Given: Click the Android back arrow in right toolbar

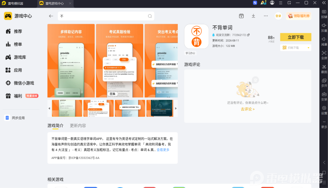Looking at the screenshot, I should 324,163.
